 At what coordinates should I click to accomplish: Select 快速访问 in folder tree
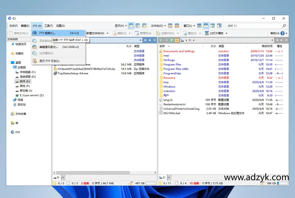pos(19,44)
